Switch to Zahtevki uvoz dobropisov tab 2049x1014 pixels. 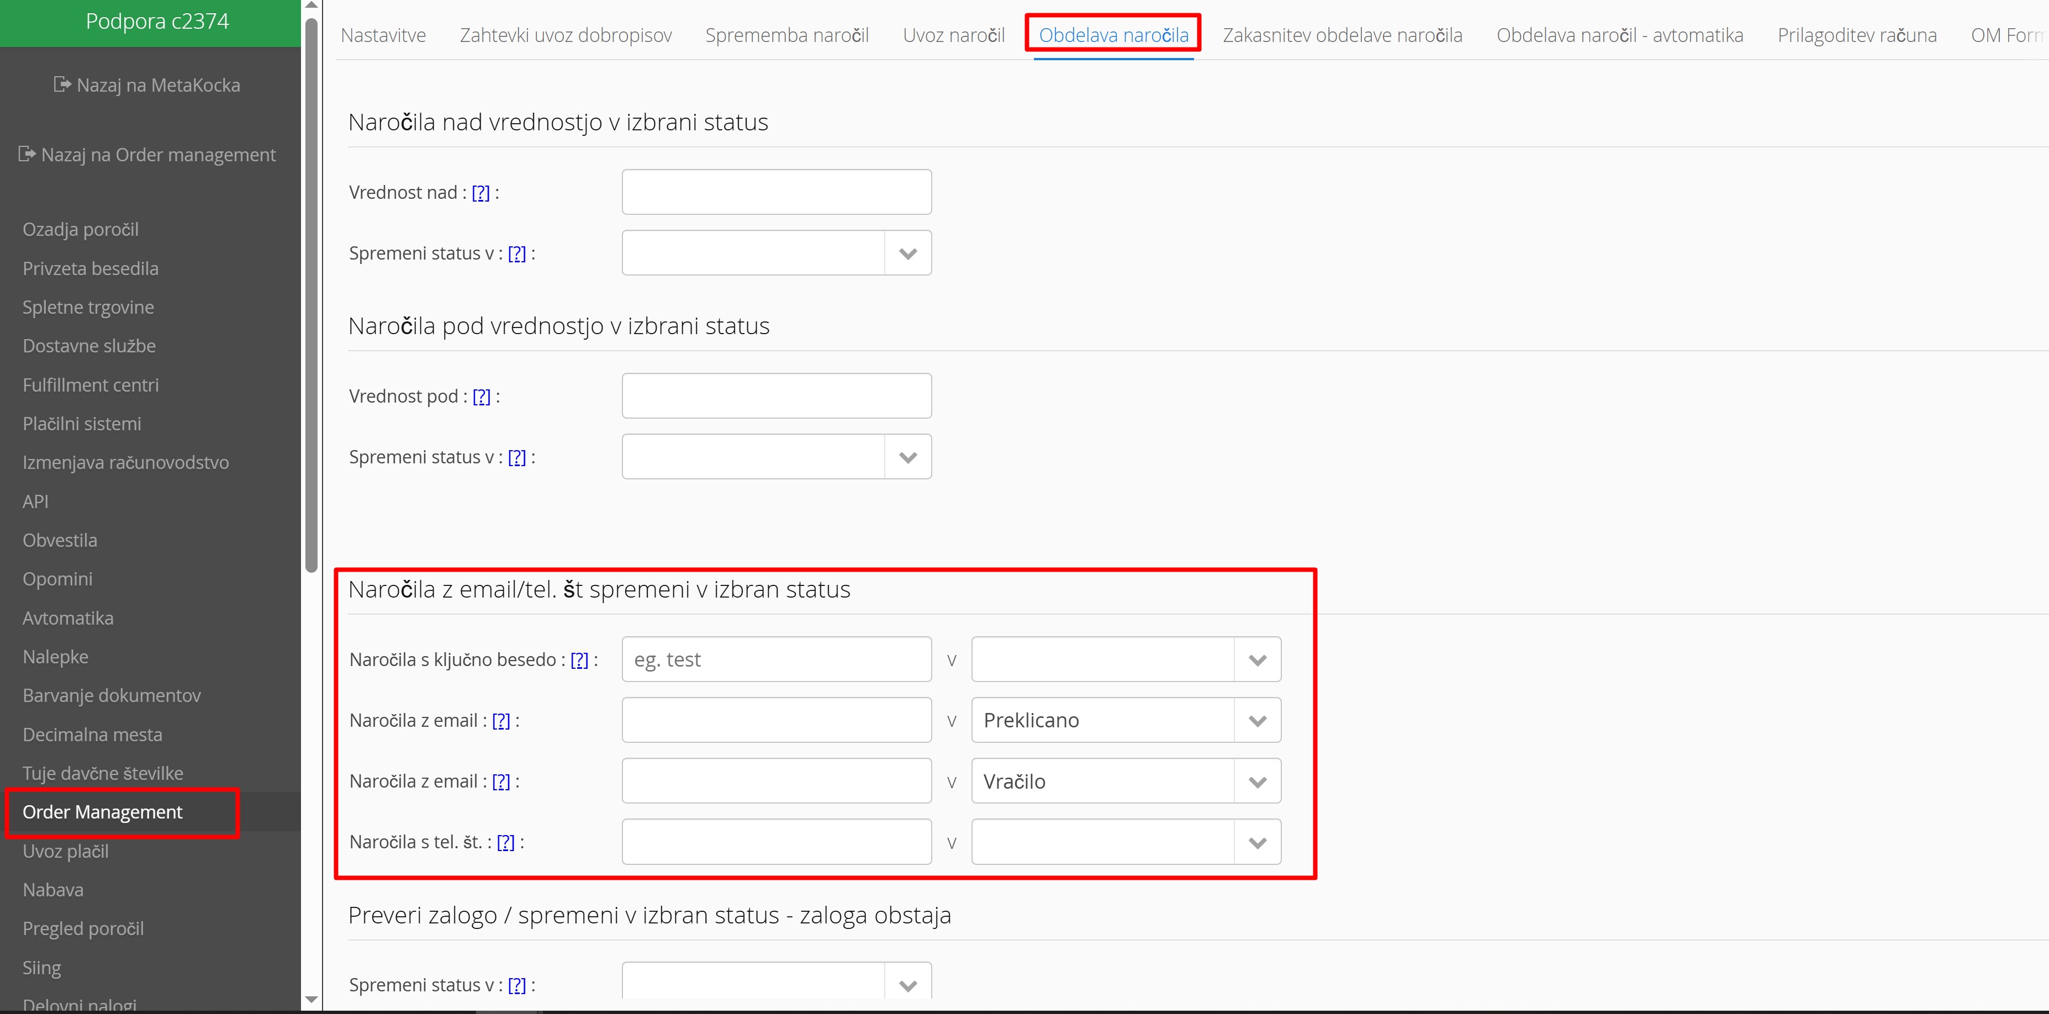[x=566, y=35]
